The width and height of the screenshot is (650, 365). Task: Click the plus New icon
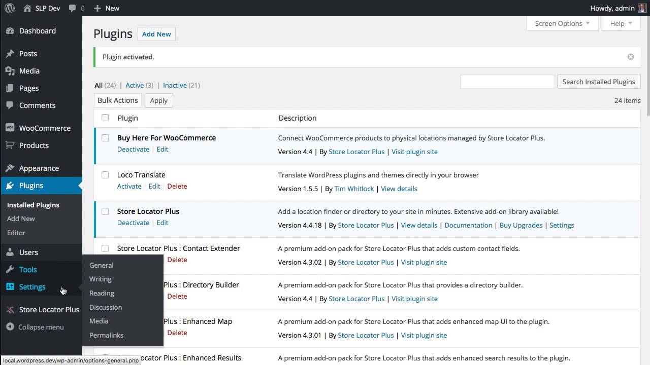(x=97, y=8)
